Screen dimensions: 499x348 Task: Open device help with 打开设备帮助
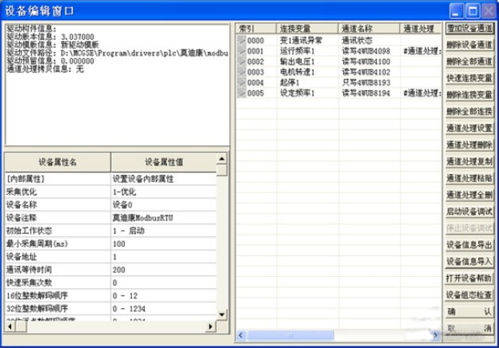(x=469, y=277)
